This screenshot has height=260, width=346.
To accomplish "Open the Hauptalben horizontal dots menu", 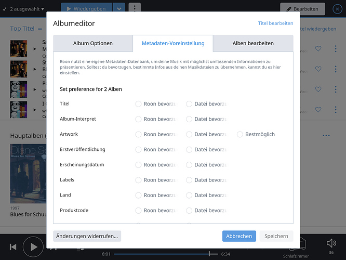I will (x=326, y=135).
